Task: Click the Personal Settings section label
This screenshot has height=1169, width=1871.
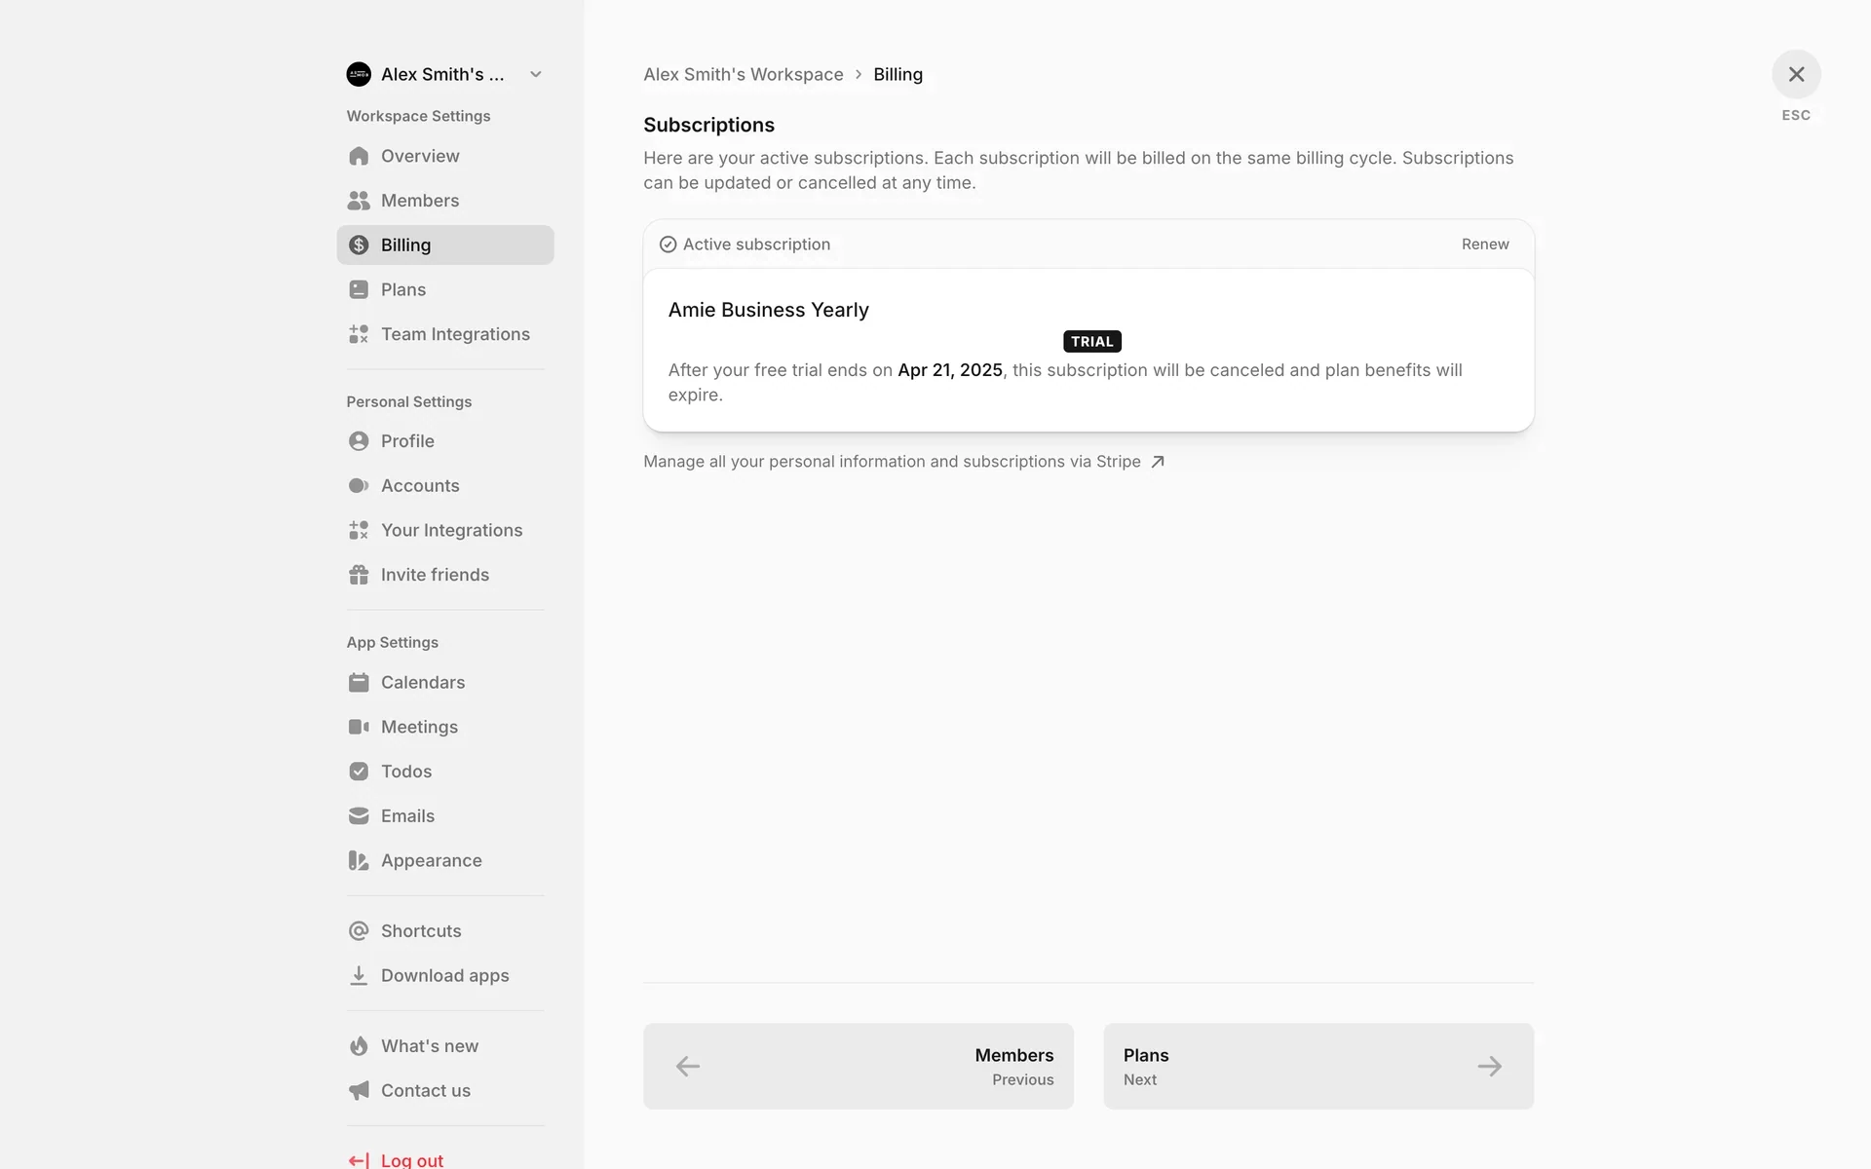Action: point(409,401)
